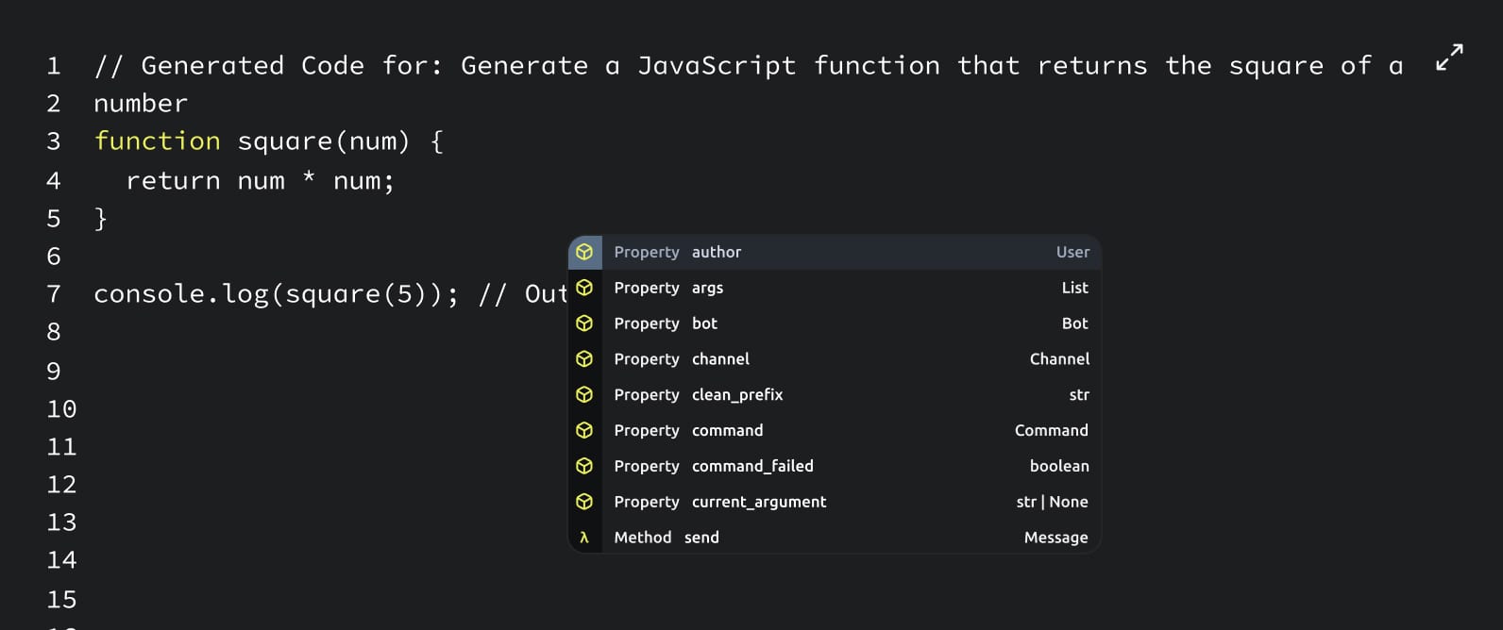
Task: Click the '// Generated Code for:' comment
Action: [268, 66]
